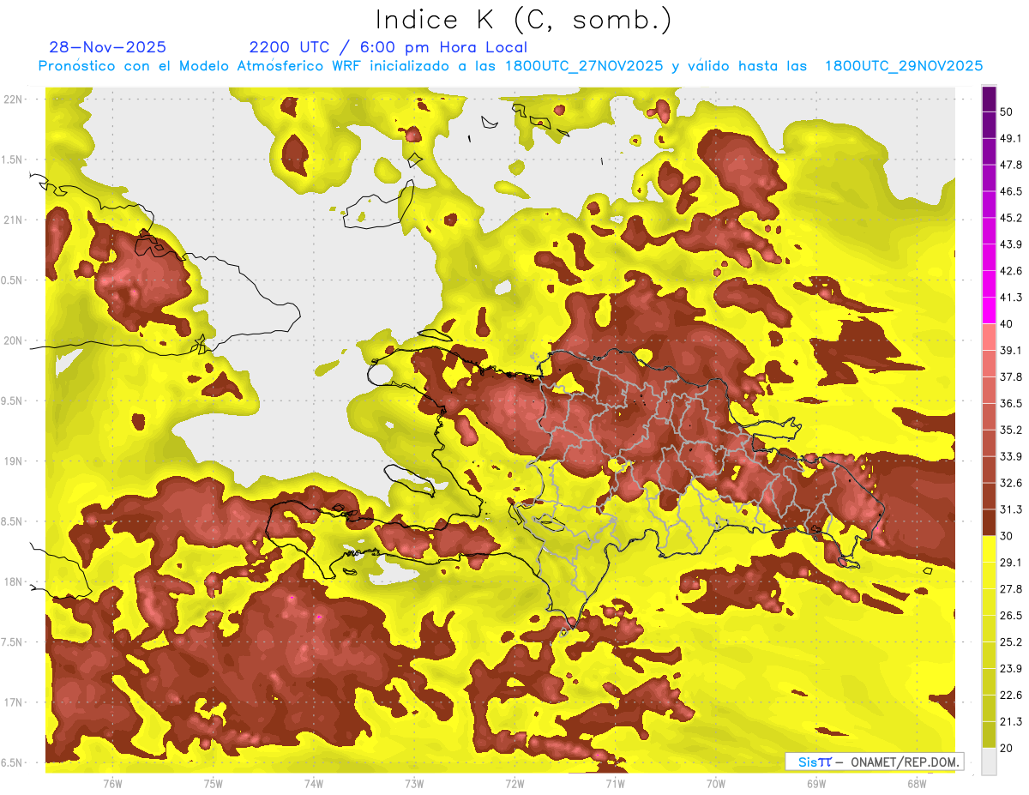Click the "22N" latitude axis label
The height and width of the screenshot is (795, 1029).
pyautogui.click(x=14, y=99)
